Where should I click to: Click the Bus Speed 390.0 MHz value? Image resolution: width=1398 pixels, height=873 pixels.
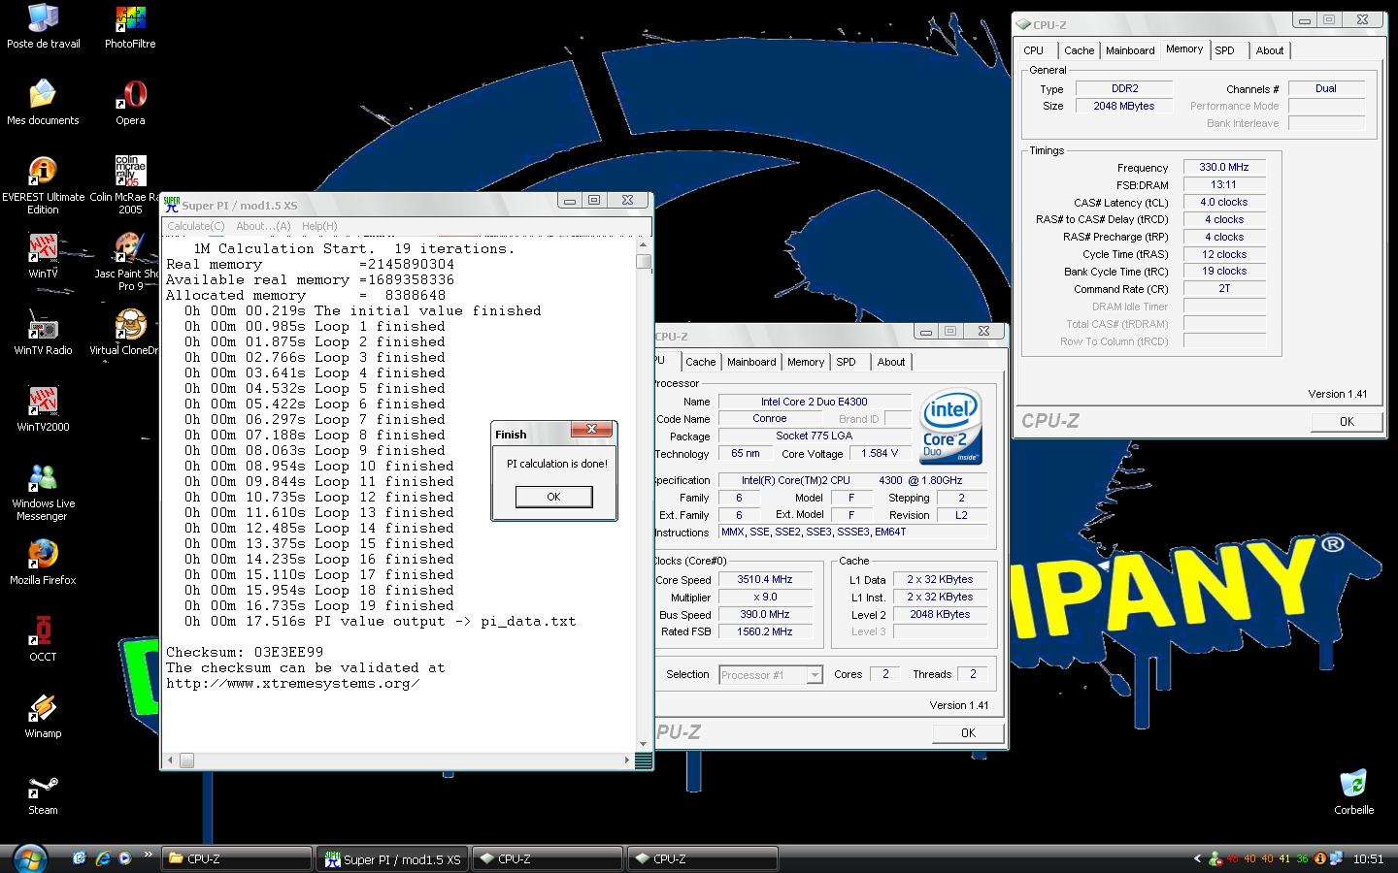coord(765,614)
